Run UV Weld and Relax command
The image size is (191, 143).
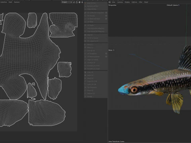(94, 19)
